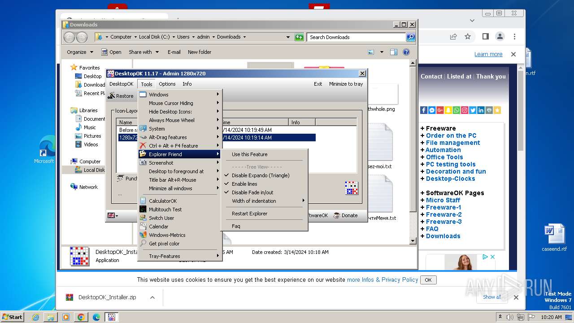Click the red X Ctrl+Alt+F4 icon

(143, 146)
